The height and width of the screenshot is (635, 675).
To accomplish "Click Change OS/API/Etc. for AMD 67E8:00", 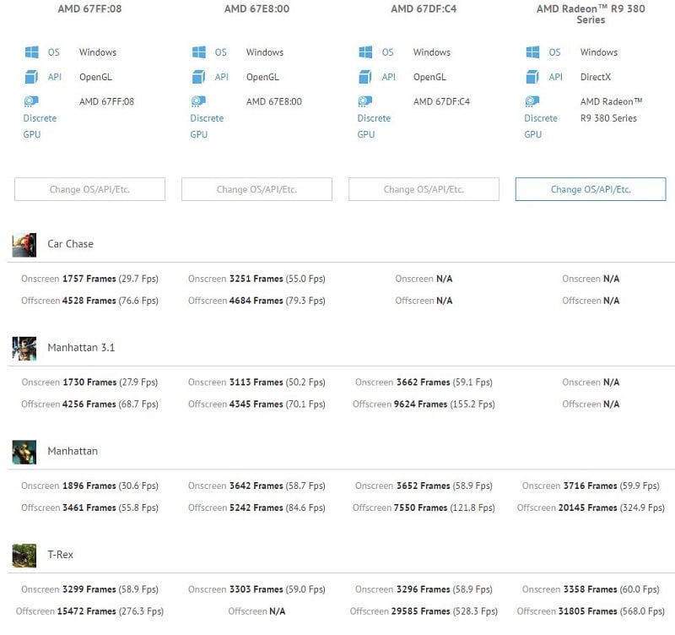I will [x=256, y=189].
